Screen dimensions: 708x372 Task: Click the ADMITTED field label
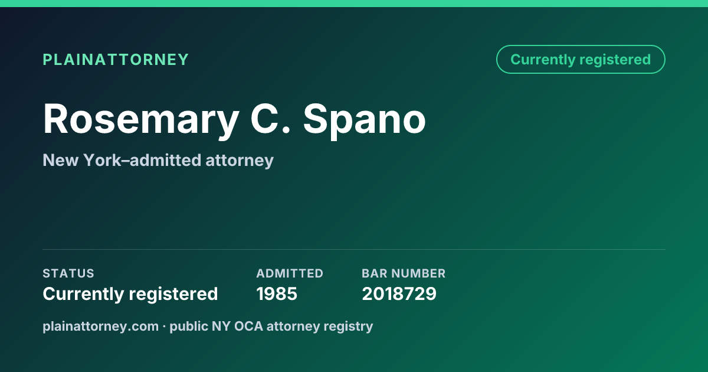pyautogui.click(x=290, y=273)
